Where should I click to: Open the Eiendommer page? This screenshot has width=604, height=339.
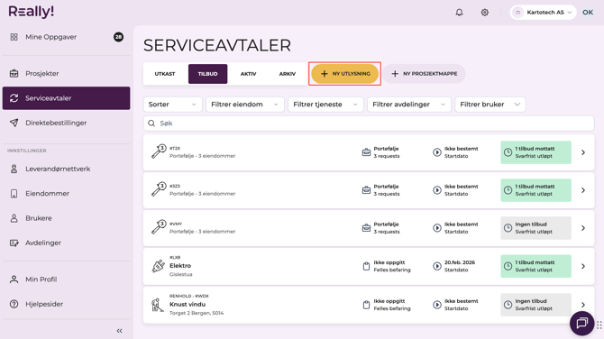(x=66, y=193)
